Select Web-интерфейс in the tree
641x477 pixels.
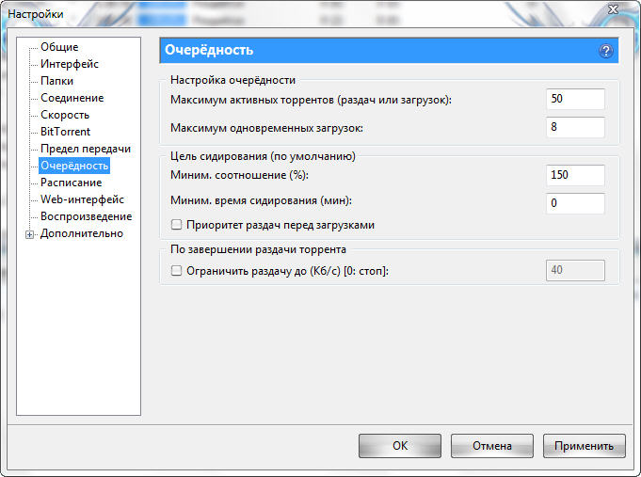coord(82,199)
